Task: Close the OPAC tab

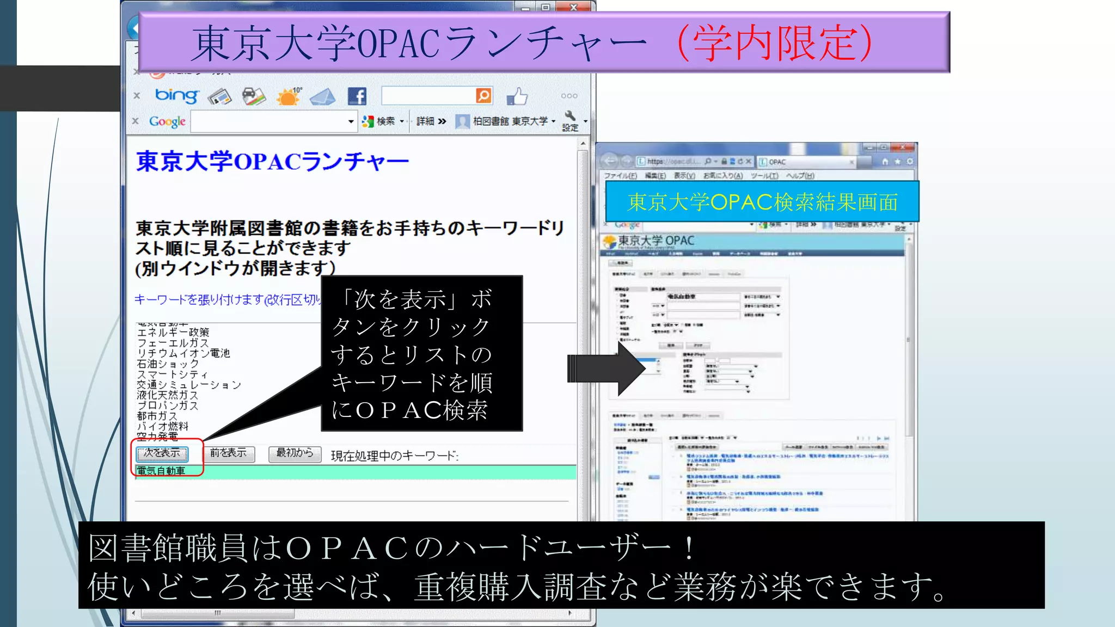Action: (851, 162)
